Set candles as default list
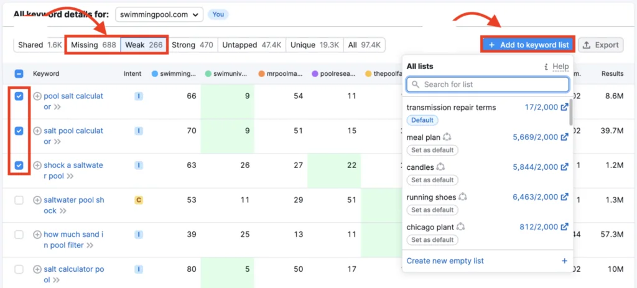 pyautogui.click(x=433, y=180)
